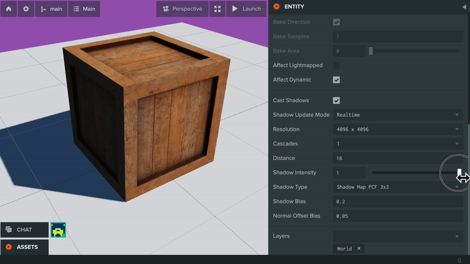Viewport: 470px width, 264px height.
Task: Enable Affect Lightmapped
Action: pos(336,65)
